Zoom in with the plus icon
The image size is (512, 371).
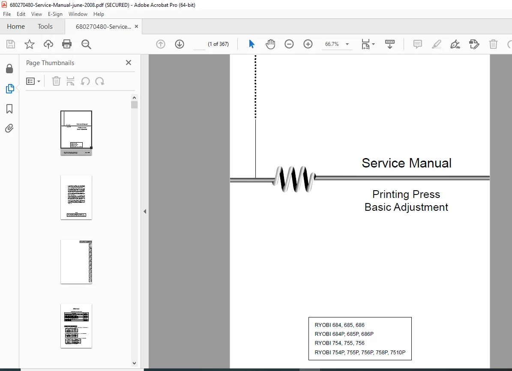coord(308,44)
